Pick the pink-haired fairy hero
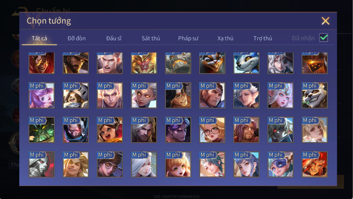Screen dimensions: 353x199 click(42, 95)
